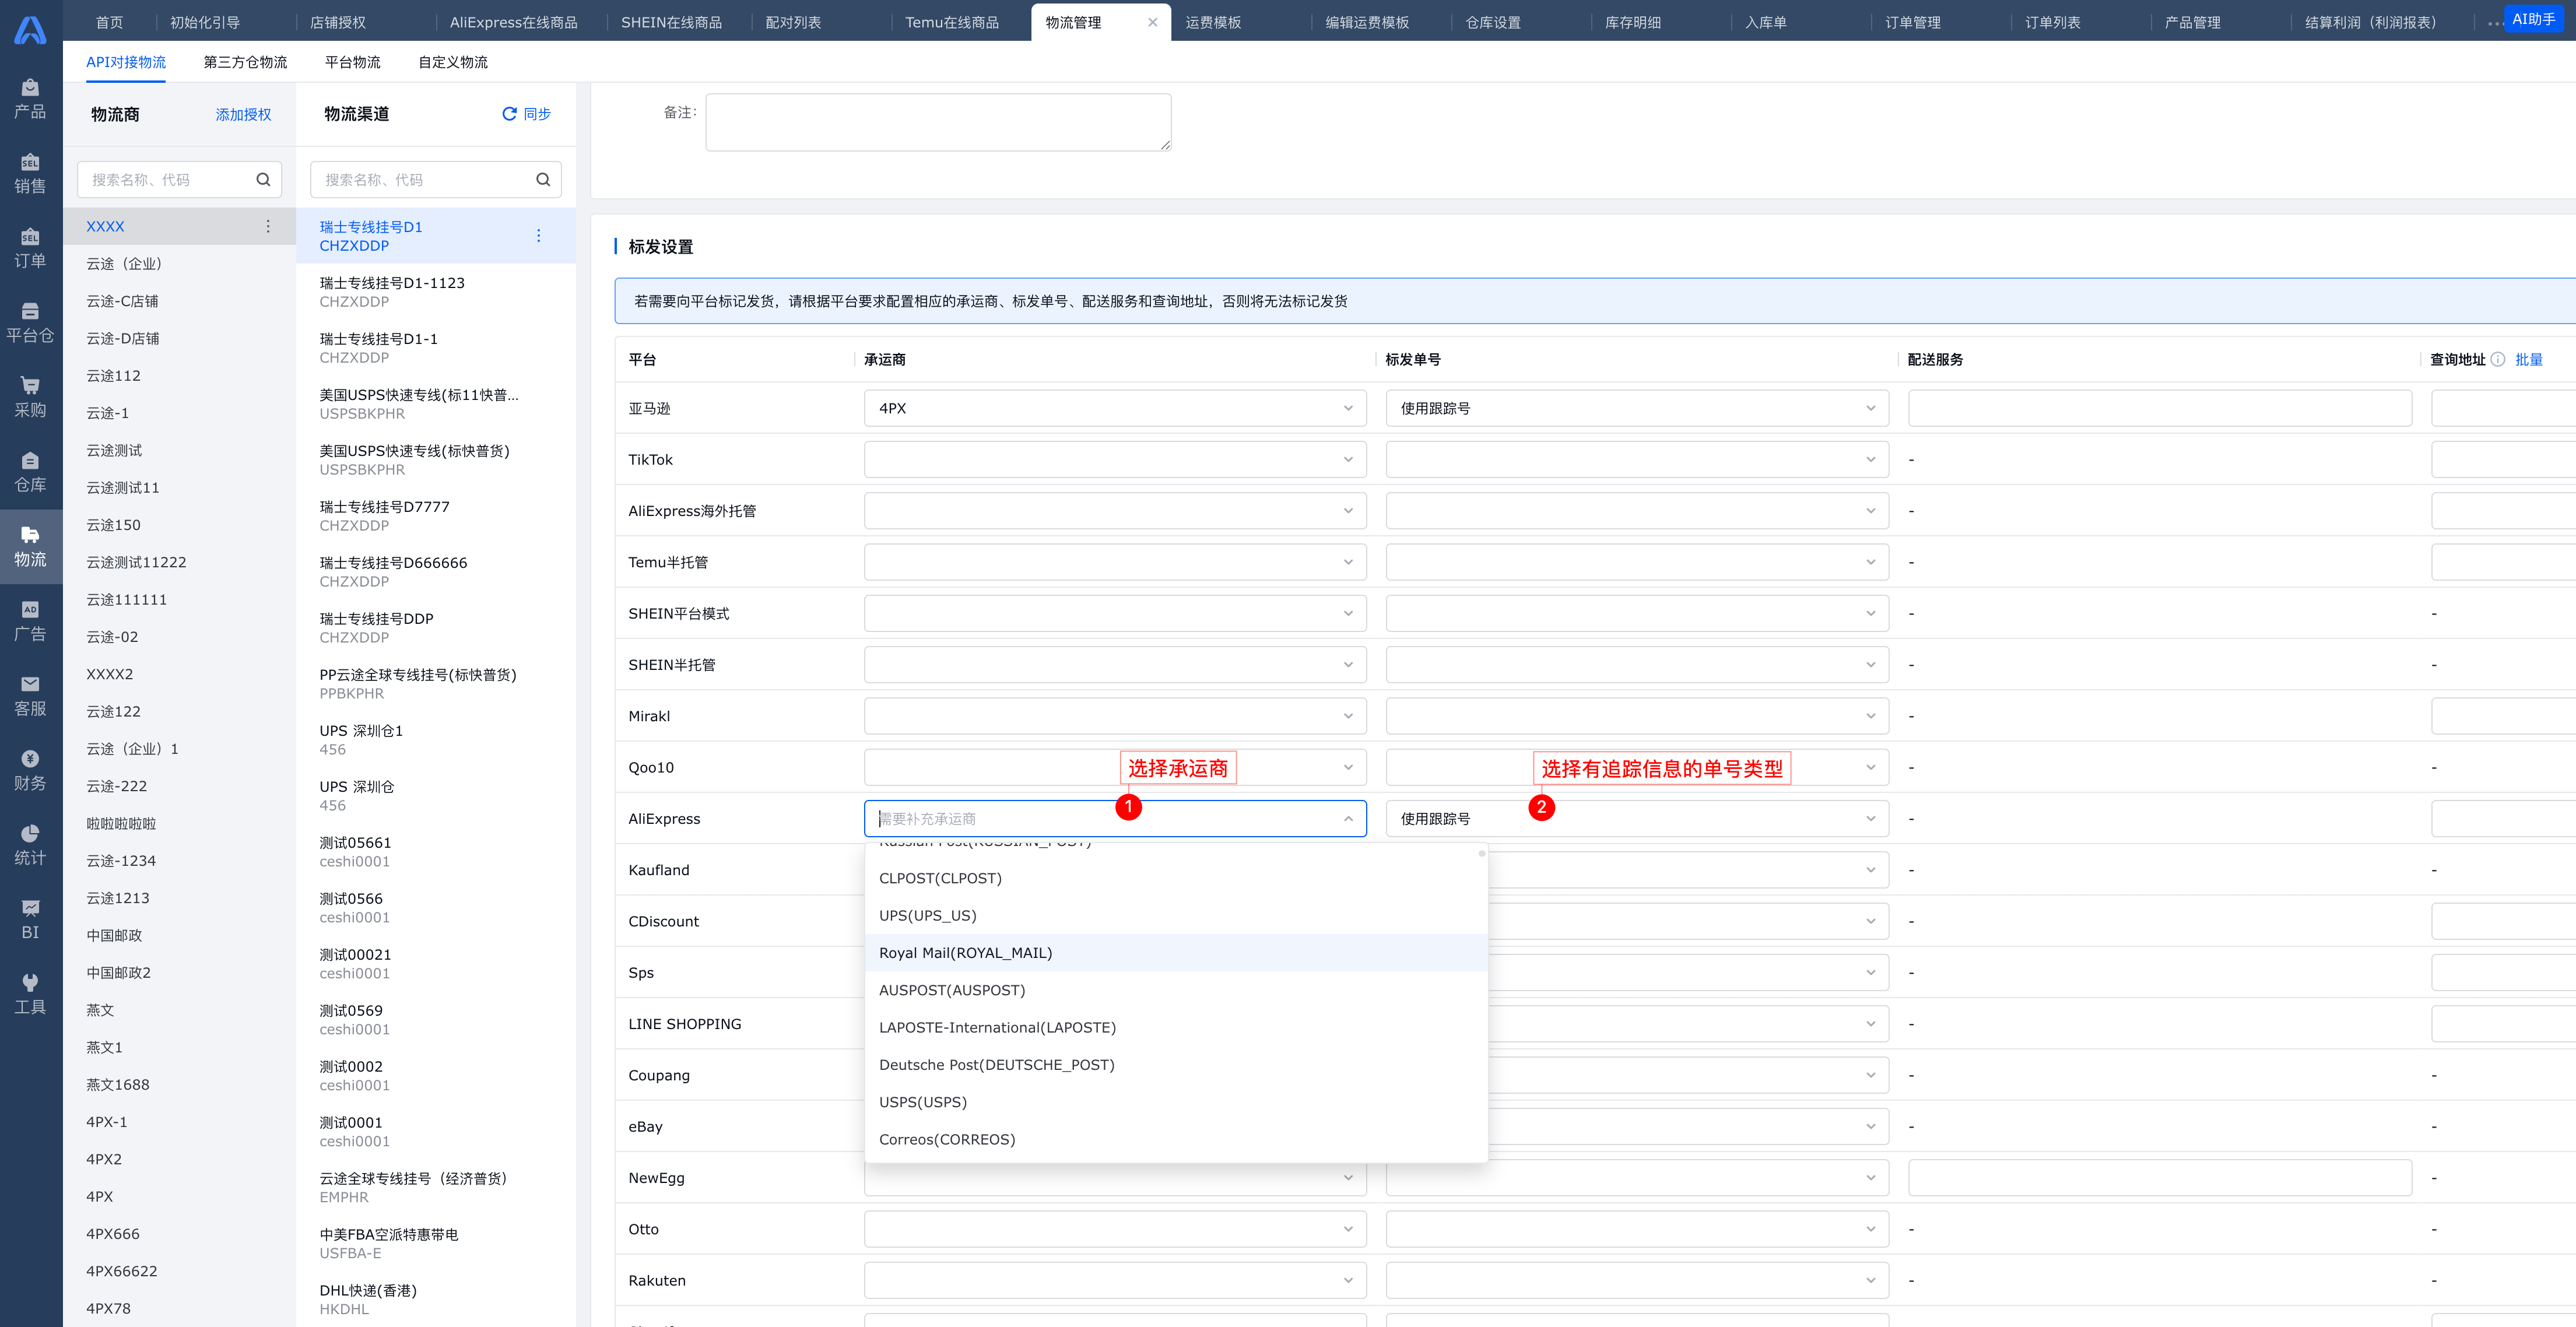Open the 客服 sidebar module
This screenshot has height=1327, width=2576.
[30, 696]
